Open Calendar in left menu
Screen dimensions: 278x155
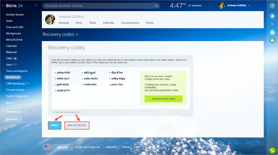[x=11, y=46]
